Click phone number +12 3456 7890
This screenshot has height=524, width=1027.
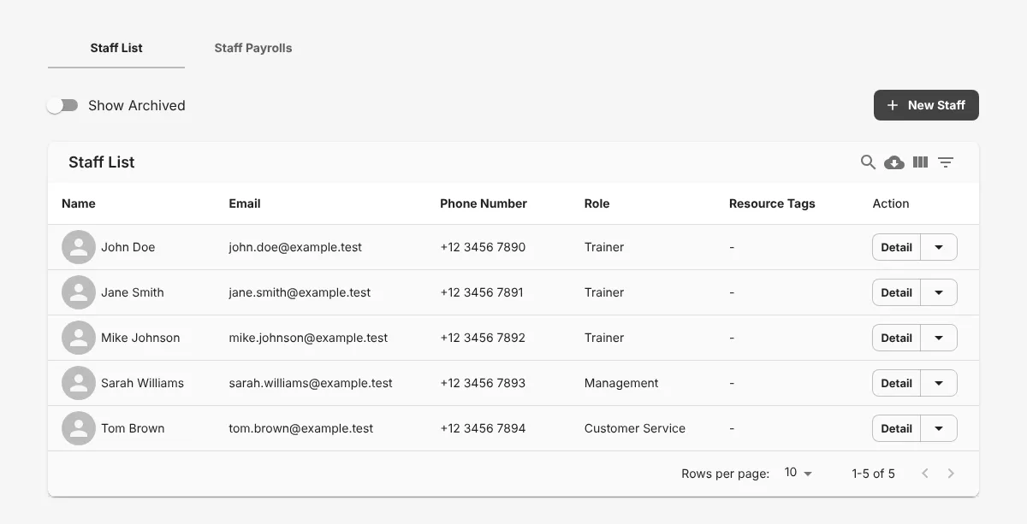[x=483, y=247]
